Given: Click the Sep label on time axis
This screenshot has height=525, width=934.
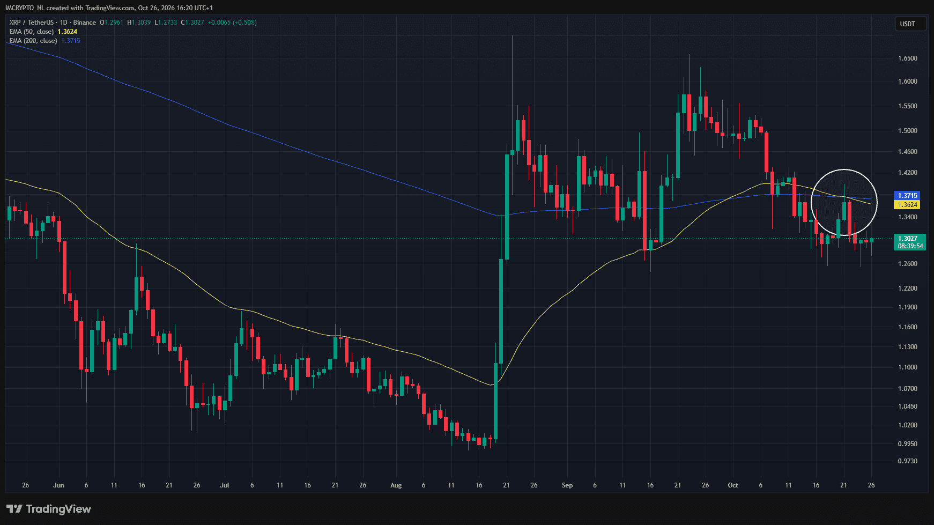Looking at the screenshot, I should click(567, 485).
